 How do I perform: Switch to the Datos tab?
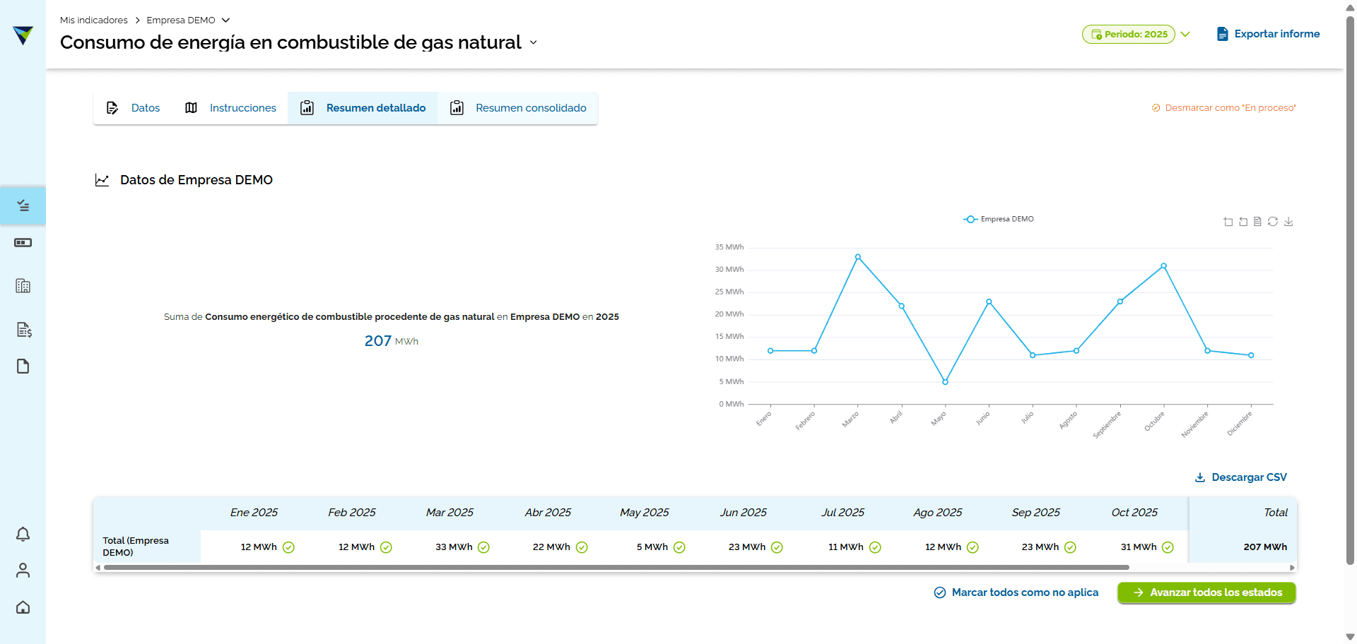pyautogui.click(x=133, y=108)
